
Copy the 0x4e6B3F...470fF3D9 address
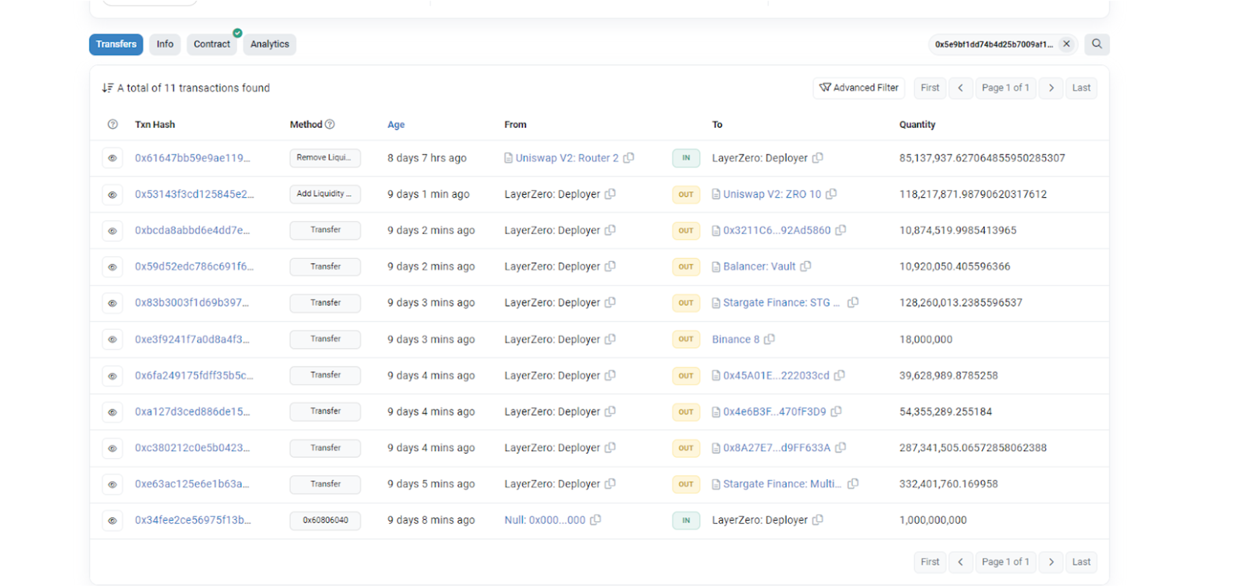pyautogui.click(x=836, y=412)
